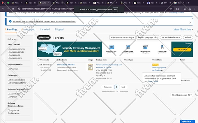Select Automated shipping settings type

tap(9, 94)
